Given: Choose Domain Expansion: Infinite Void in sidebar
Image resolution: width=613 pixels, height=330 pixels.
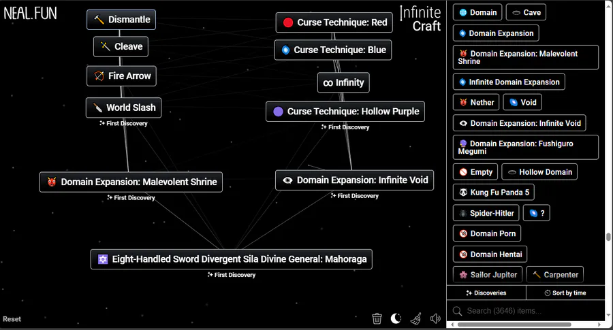Looking at the screenshot, I should [520, 123].
